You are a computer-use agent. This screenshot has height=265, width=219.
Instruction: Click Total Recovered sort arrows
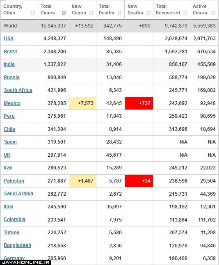point(185,13)
